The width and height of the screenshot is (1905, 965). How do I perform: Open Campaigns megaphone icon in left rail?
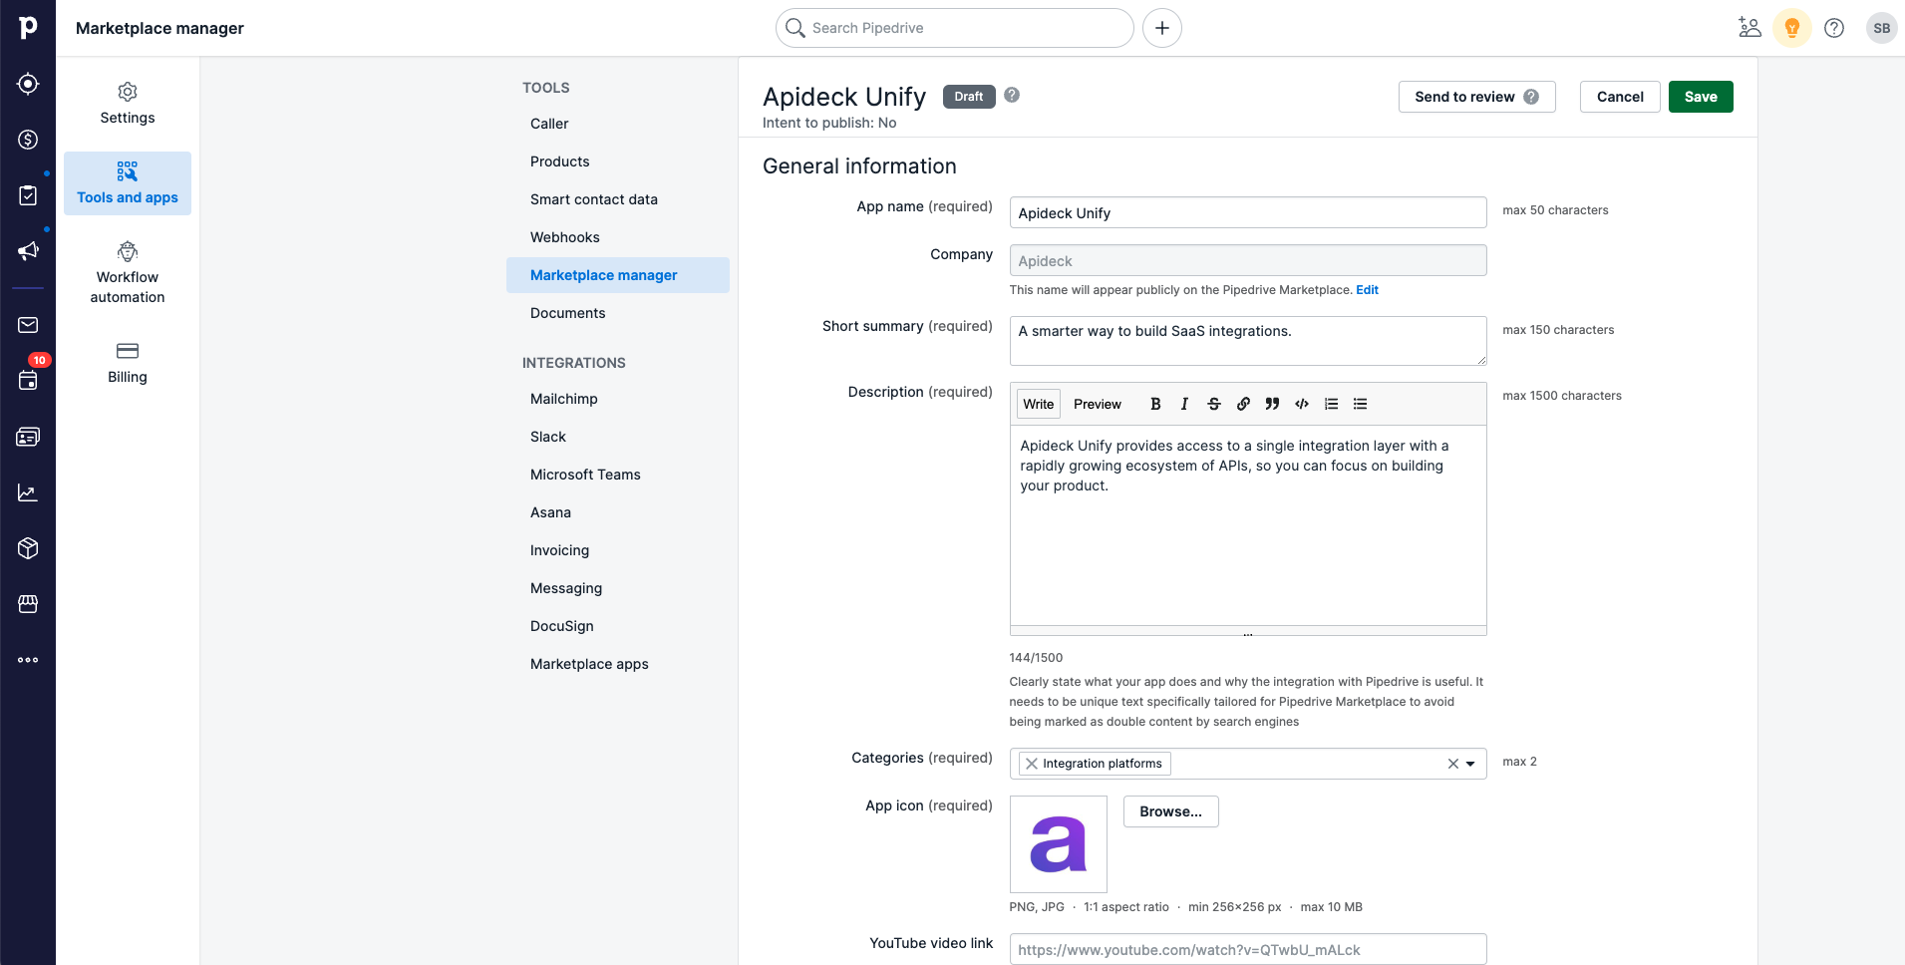(28, 251)
